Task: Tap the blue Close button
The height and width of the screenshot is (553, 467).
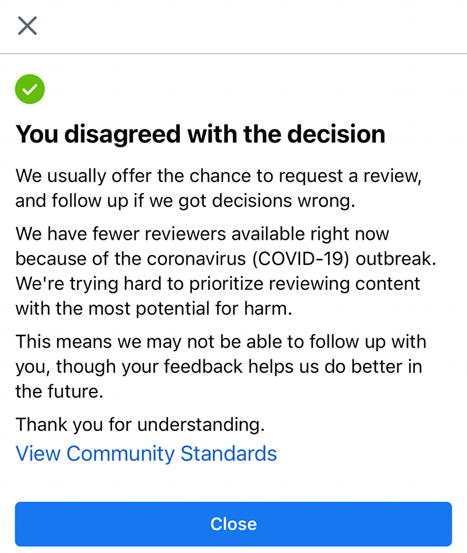Action: pyautogui.click(x=233, y=524)
